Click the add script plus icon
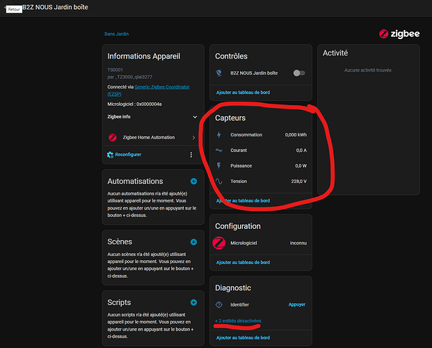The image size is (432, 348). pos(193,303)
